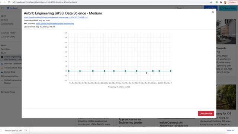
Task: Click the last data point on chart
Action: point(171,71)
